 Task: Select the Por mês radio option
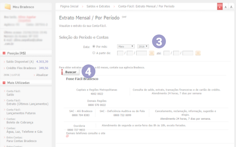tap(94, 46)
